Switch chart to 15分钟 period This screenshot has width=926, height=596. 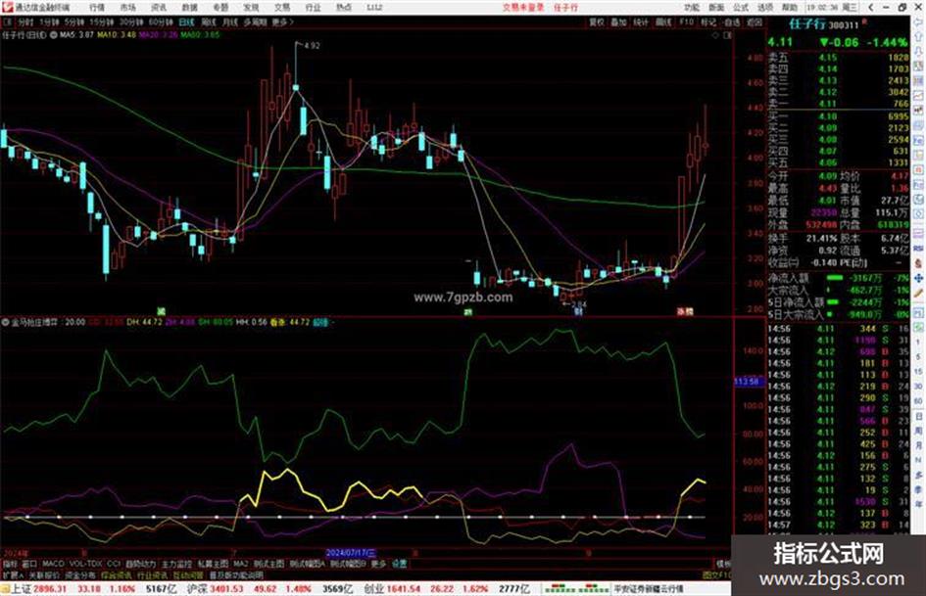pyautogui.click(x=102, y=22)
